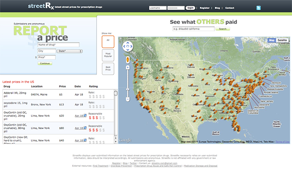Screen dimensions: 292x171
Task: Click the Drug column header
Action: point(7,86)
